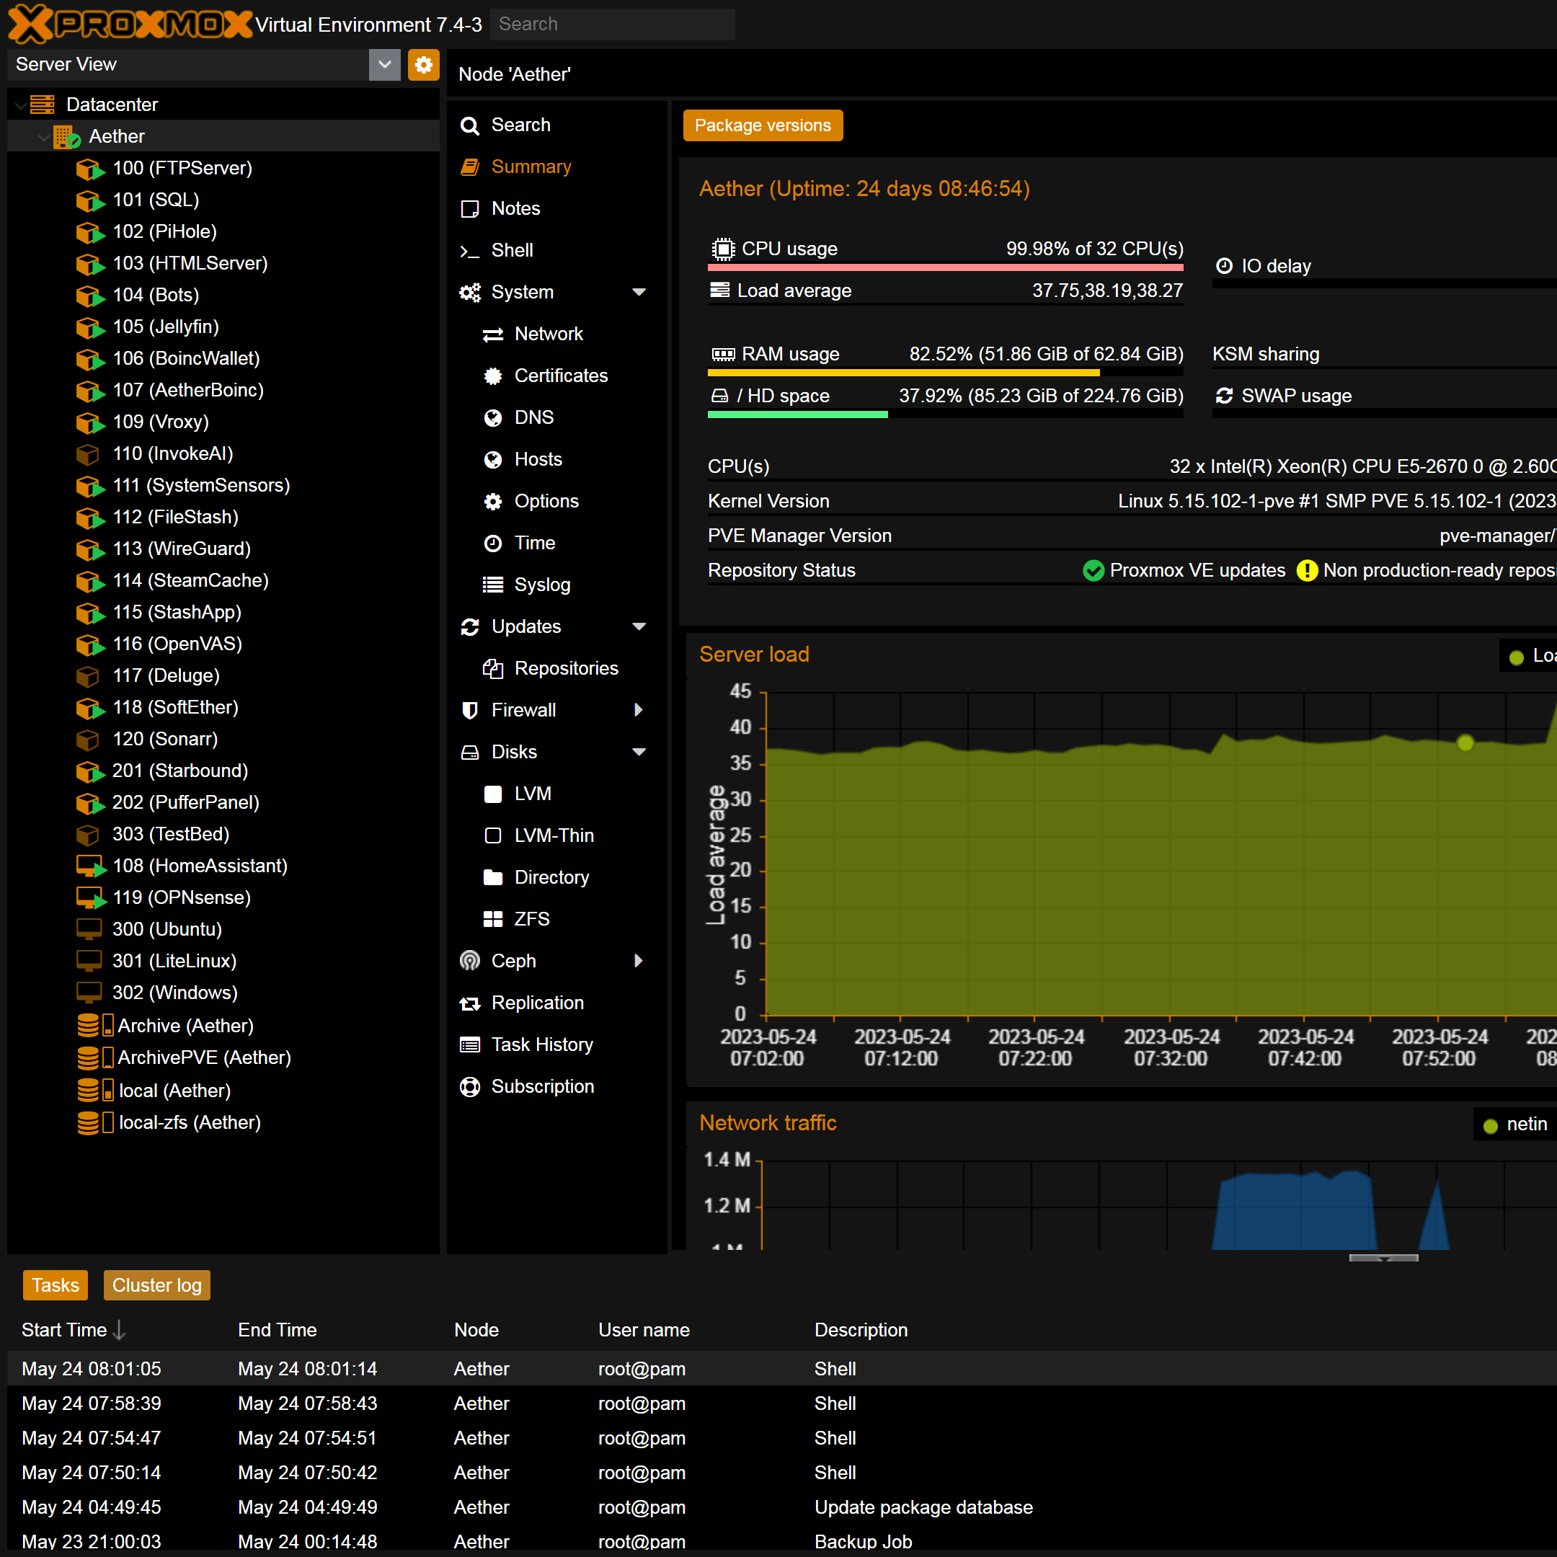Viewport: 1557px width, 1557px height.
Task: Select the Aether node icon
Action: click(x=67, y=136)
